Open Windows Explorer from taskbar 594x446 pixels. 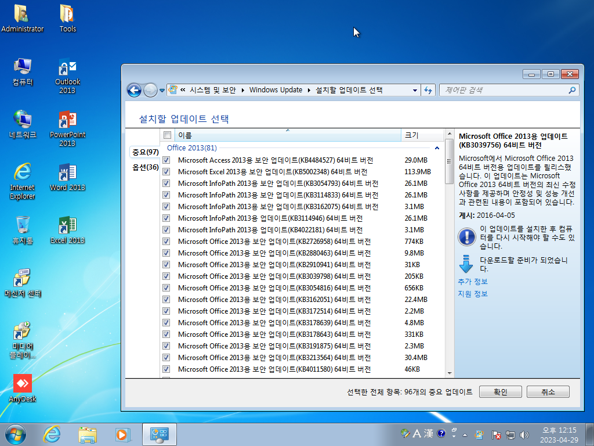pyautogui.click(x=88, y=434)
